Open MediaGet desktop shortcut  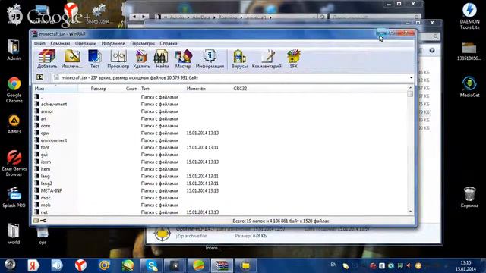pos(469,87)
